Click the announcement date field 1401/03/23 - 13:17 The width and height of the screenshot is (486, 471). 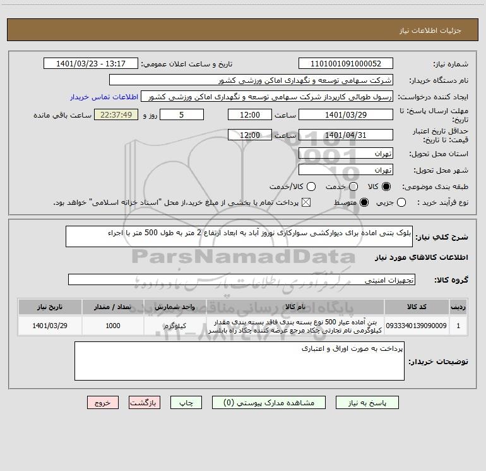tap(91, 64)
